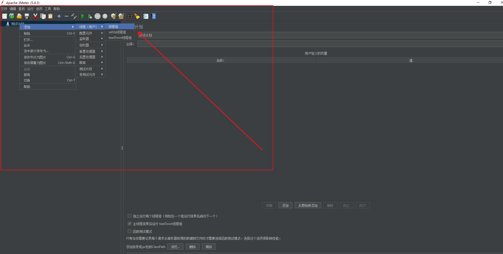Open the 选项 menu
This screenshot has height=254, width=503.
point(39,9)
